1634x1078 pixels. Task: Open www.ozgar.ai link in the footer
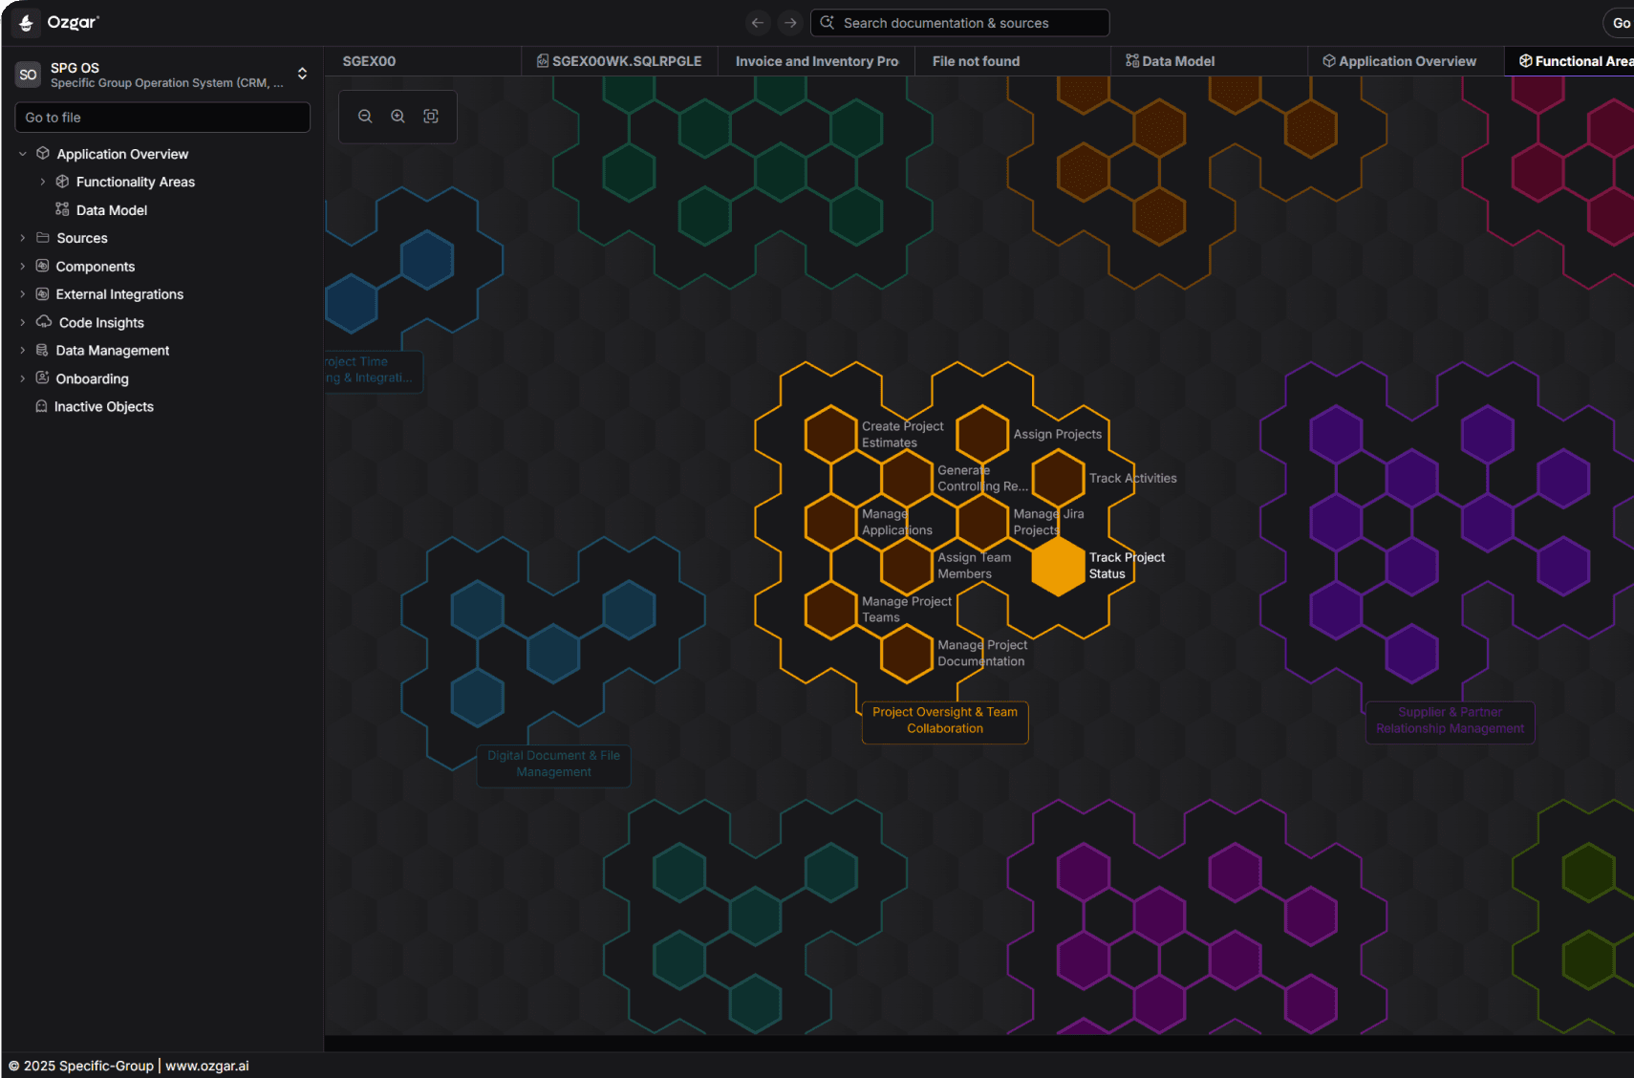coord(207,1066)
